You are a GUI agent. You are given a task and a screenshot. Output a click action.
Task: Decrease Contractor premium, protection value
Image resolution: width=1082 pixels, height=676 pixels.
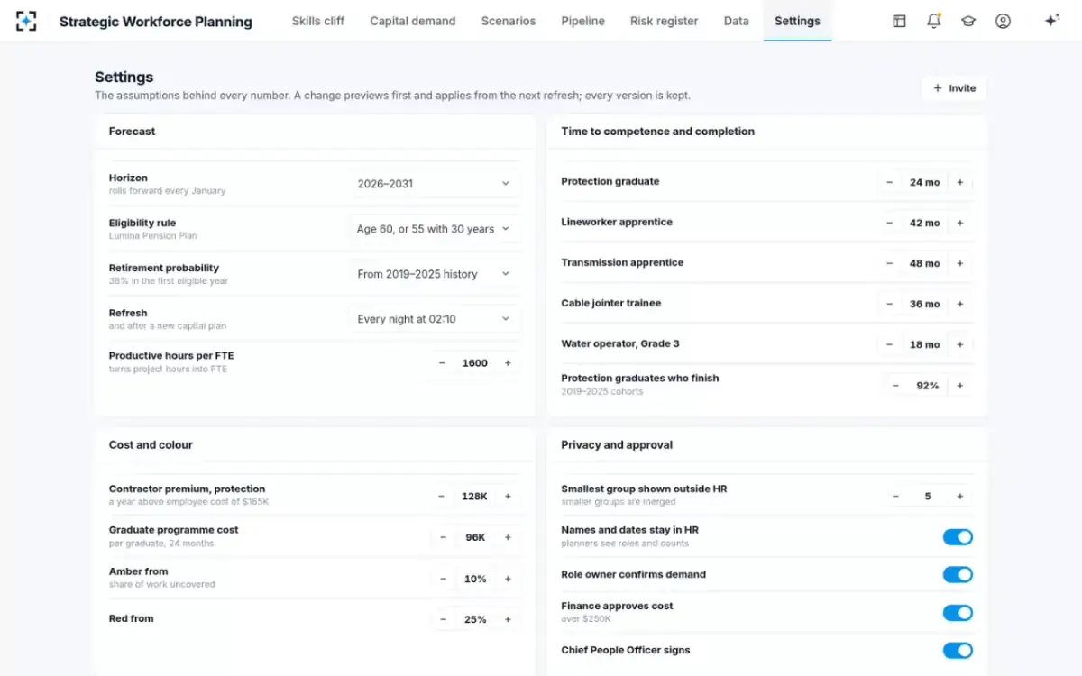pos(442,496)
